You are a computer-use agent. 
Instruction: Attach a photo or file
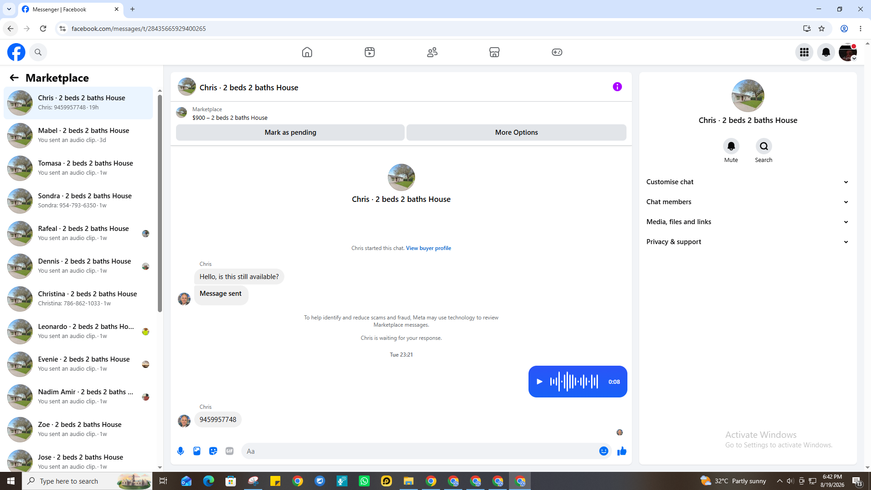197,451
